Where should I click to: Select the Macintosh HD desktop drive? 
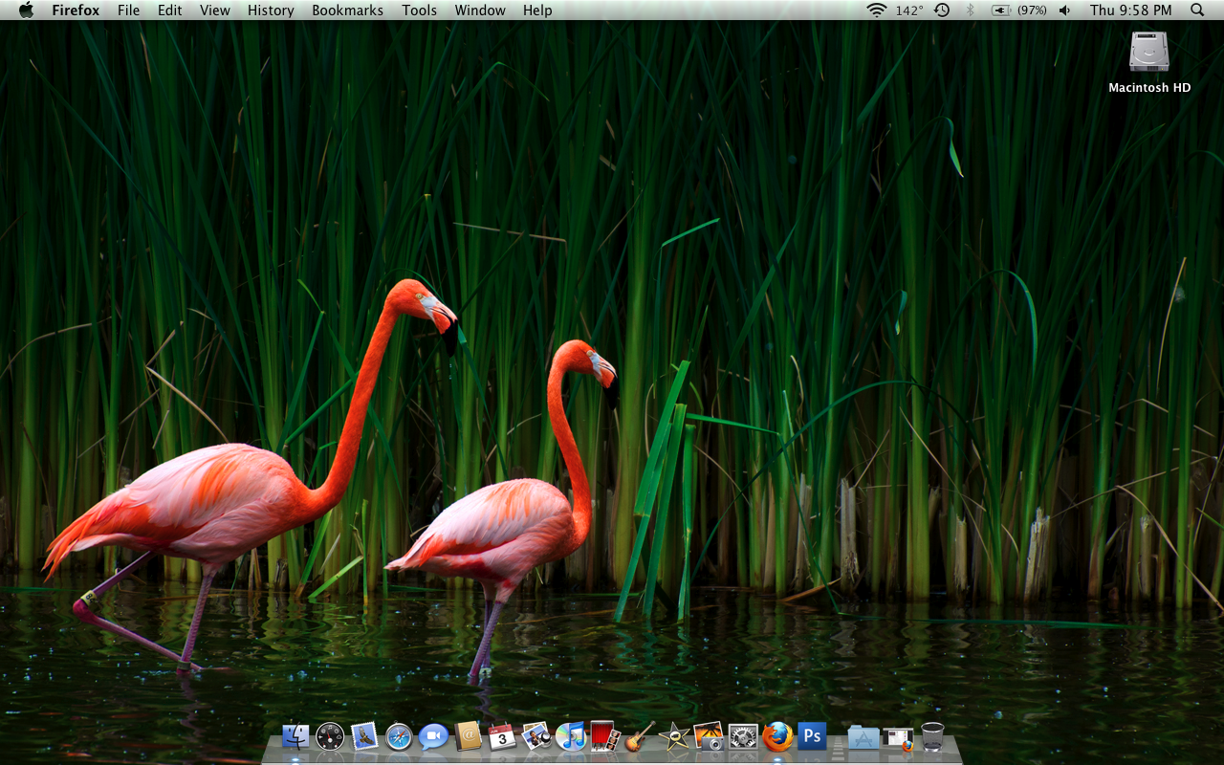click(x=1149, y=53)
